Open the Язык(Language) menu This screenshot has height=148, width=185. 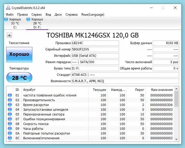(x=93, y=15)
